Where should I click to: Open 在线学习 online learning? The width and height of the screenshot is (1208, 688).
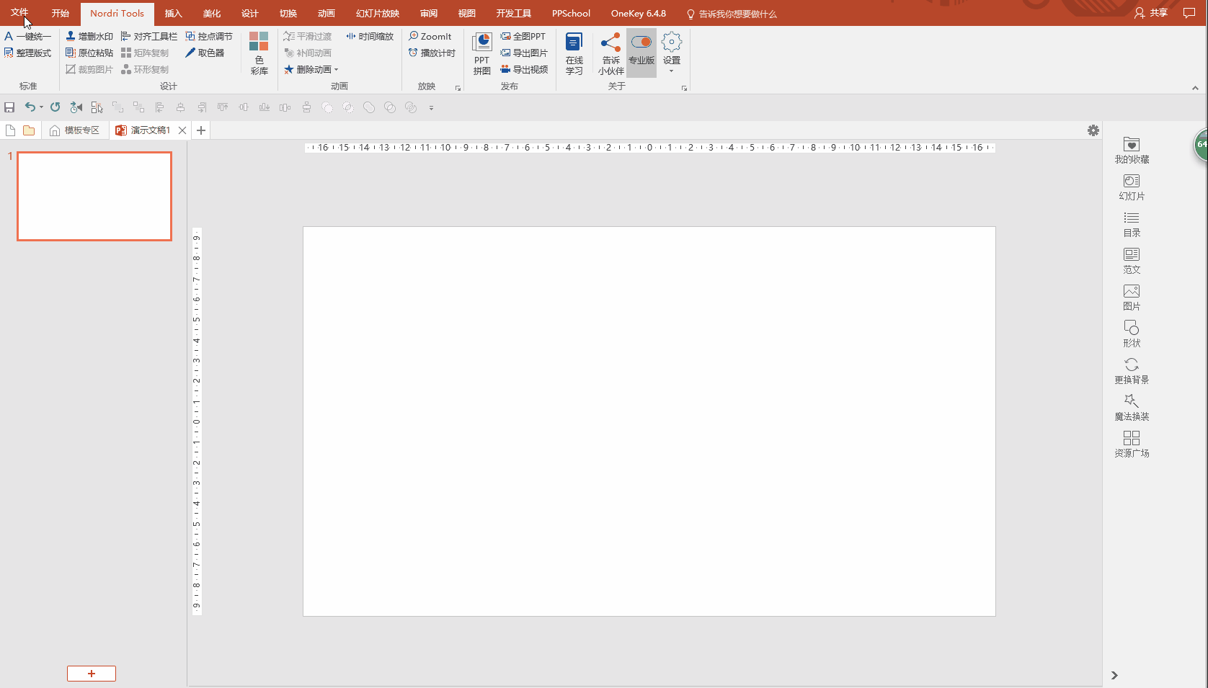click(574, 53)
